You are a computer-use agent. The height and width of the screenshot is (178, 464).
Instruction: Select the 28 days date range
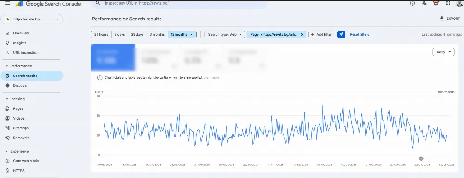tap(137, 34)
